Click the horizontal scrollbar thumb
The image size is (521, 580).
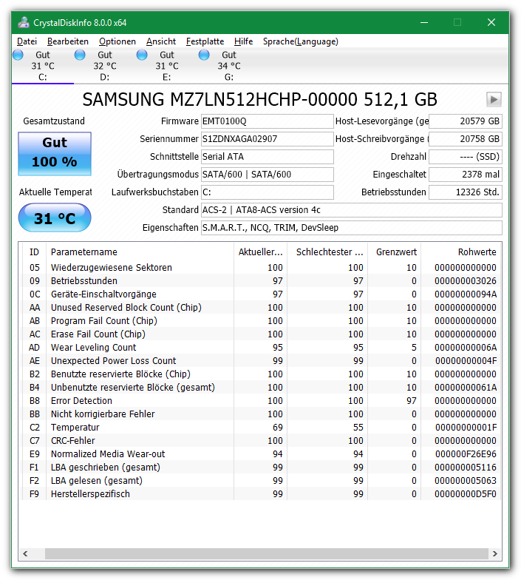[x=267, y=553]
